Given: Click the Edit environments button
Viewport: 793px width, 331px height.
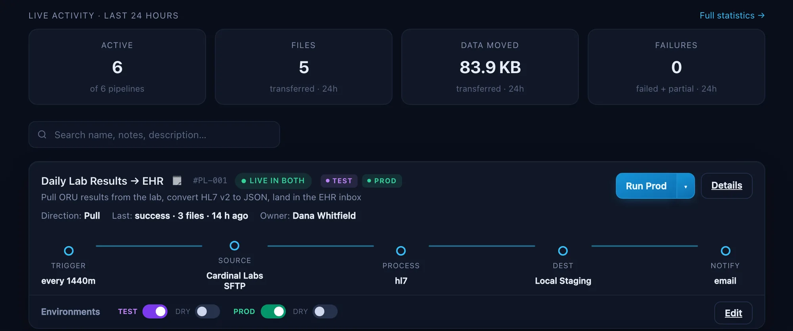Looking at the screenshot, I should (x=733, y=313).
